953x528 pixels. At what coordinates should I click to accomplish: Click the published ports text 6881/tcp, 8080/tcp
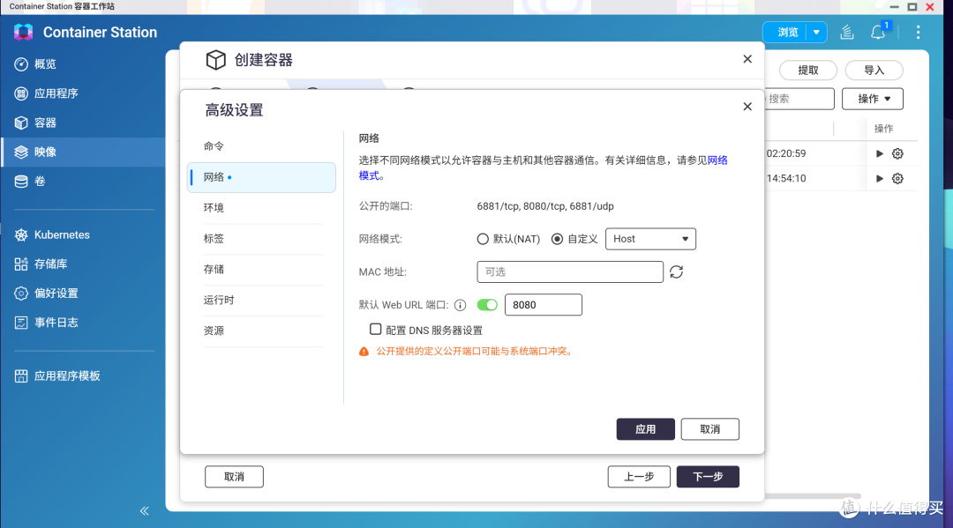[x=545, y=206]
